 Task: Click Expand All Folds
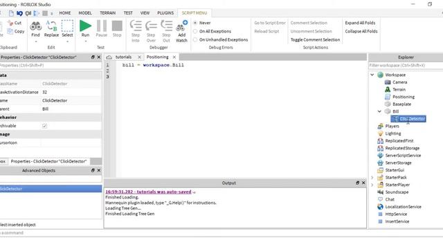pyautogui.click(x=360, y=23)
